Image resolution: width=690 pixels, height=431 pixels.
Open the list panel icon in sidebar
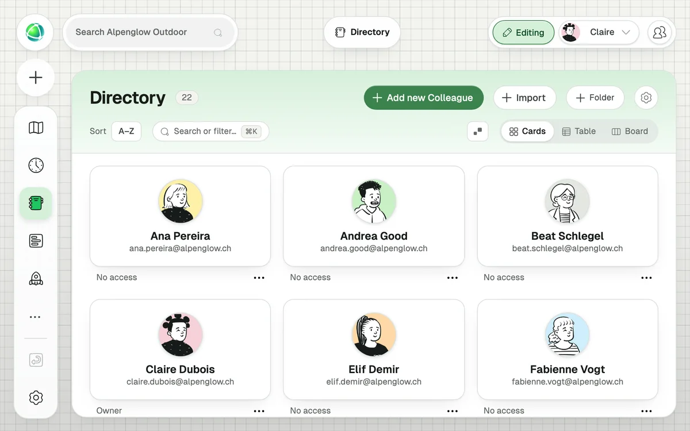(x=36, y=241)
